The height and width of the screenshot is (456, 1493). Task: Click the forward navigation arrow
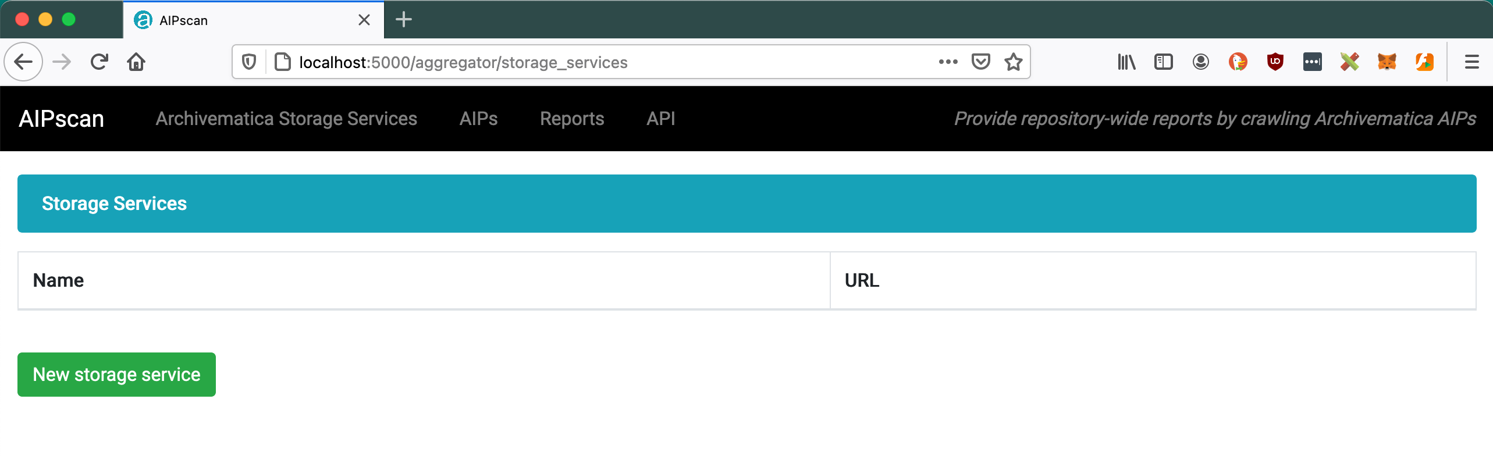tap(62, 62)
